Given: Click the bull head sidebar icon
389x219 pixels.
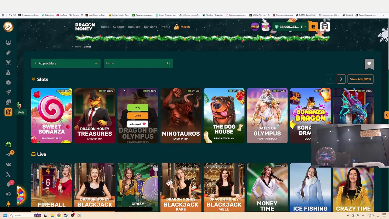Looking at the screenshot, I should pyautogui.click(x=8, y=62).
